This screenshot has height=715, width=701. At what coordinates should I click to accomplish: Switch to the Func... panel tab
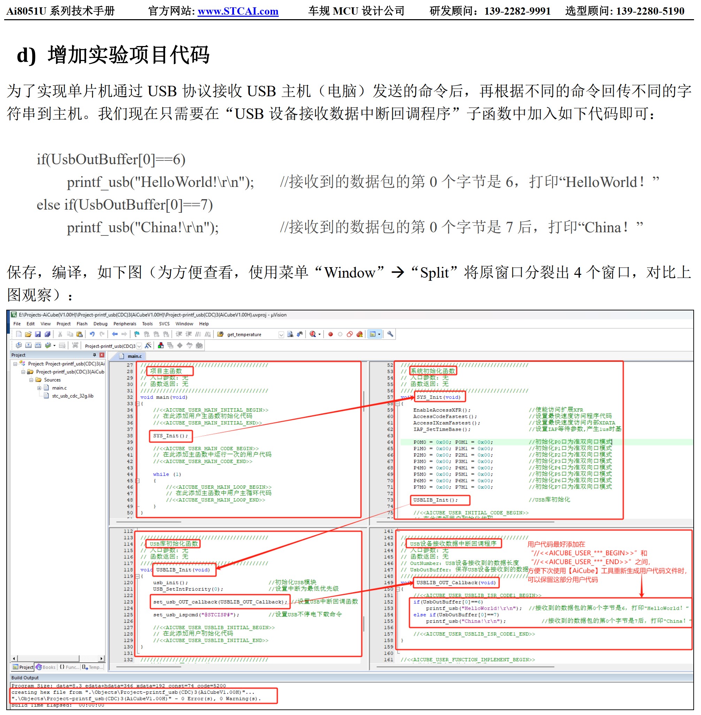[69, 668]
